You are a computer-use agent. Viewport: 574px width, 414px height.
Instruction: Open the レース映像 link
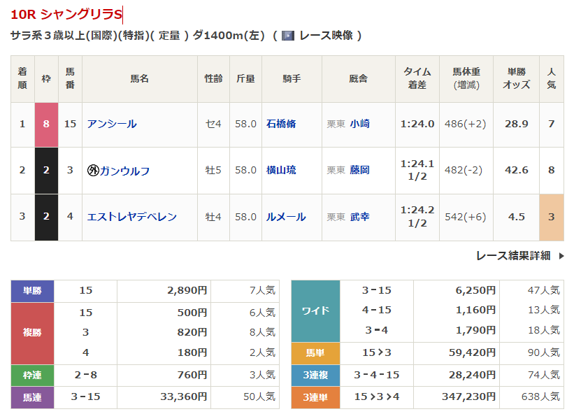tap(325, 36)
